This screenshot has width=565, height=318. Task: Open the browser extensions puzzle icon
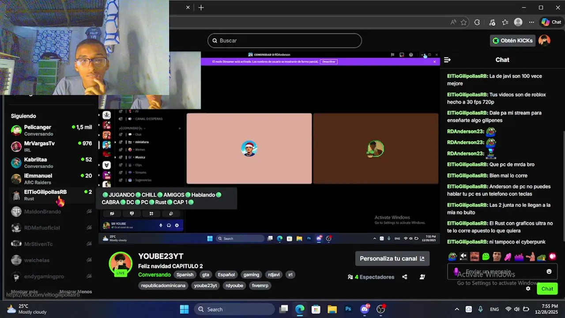[477, 22]
